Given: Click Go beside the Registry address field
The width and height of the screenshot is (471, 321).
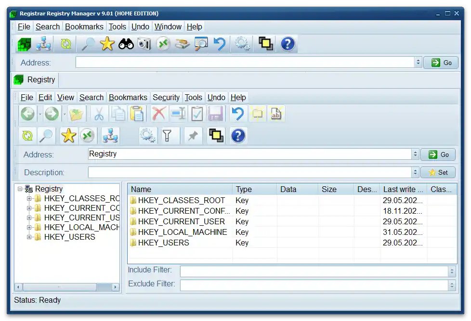Looking at the screenshot, I should pos(438,154).
